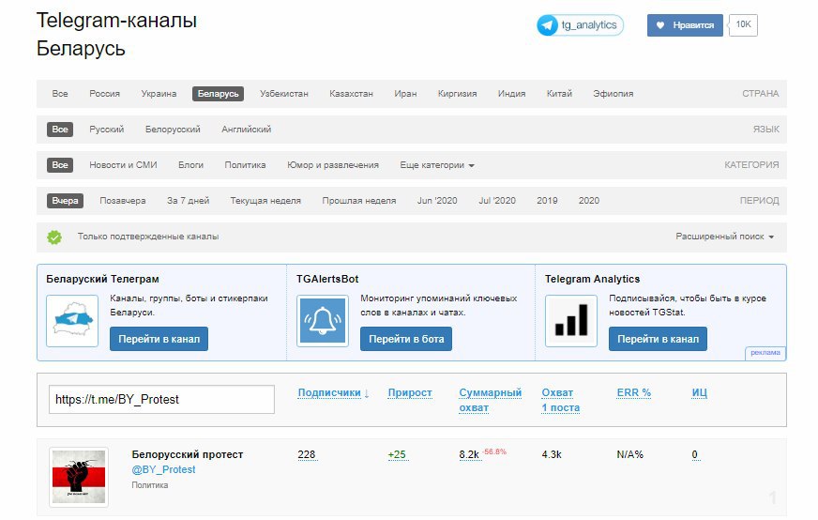Select the Jul '2020 period
Screen dimensions: 818x520
(497, 201)
